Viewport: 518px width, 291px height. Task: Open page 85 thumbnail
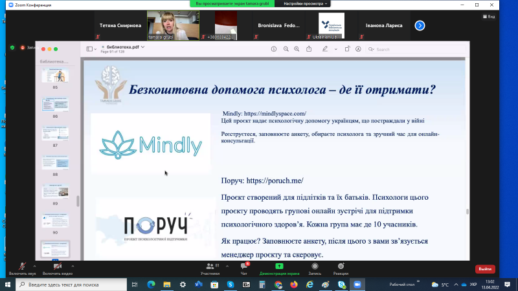pyautogui.click(x=55, y=76)
